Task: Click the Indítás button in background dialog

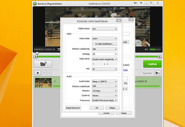Action: point(106,113)
